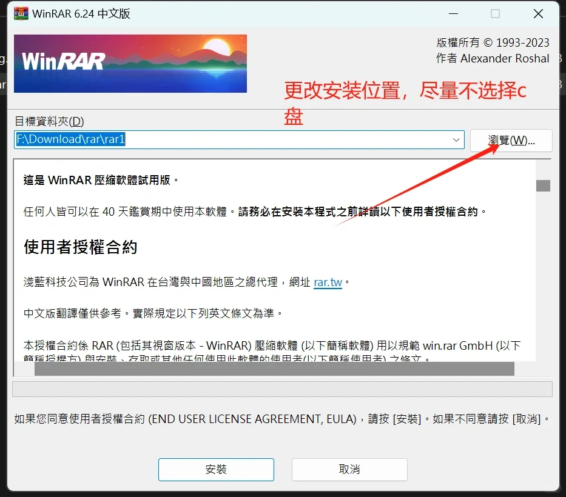Image resolution: width=566 pixels, height=497 pixels.
Task: Minimize the WinRAR installer window
Action: (x=453, y=13)
